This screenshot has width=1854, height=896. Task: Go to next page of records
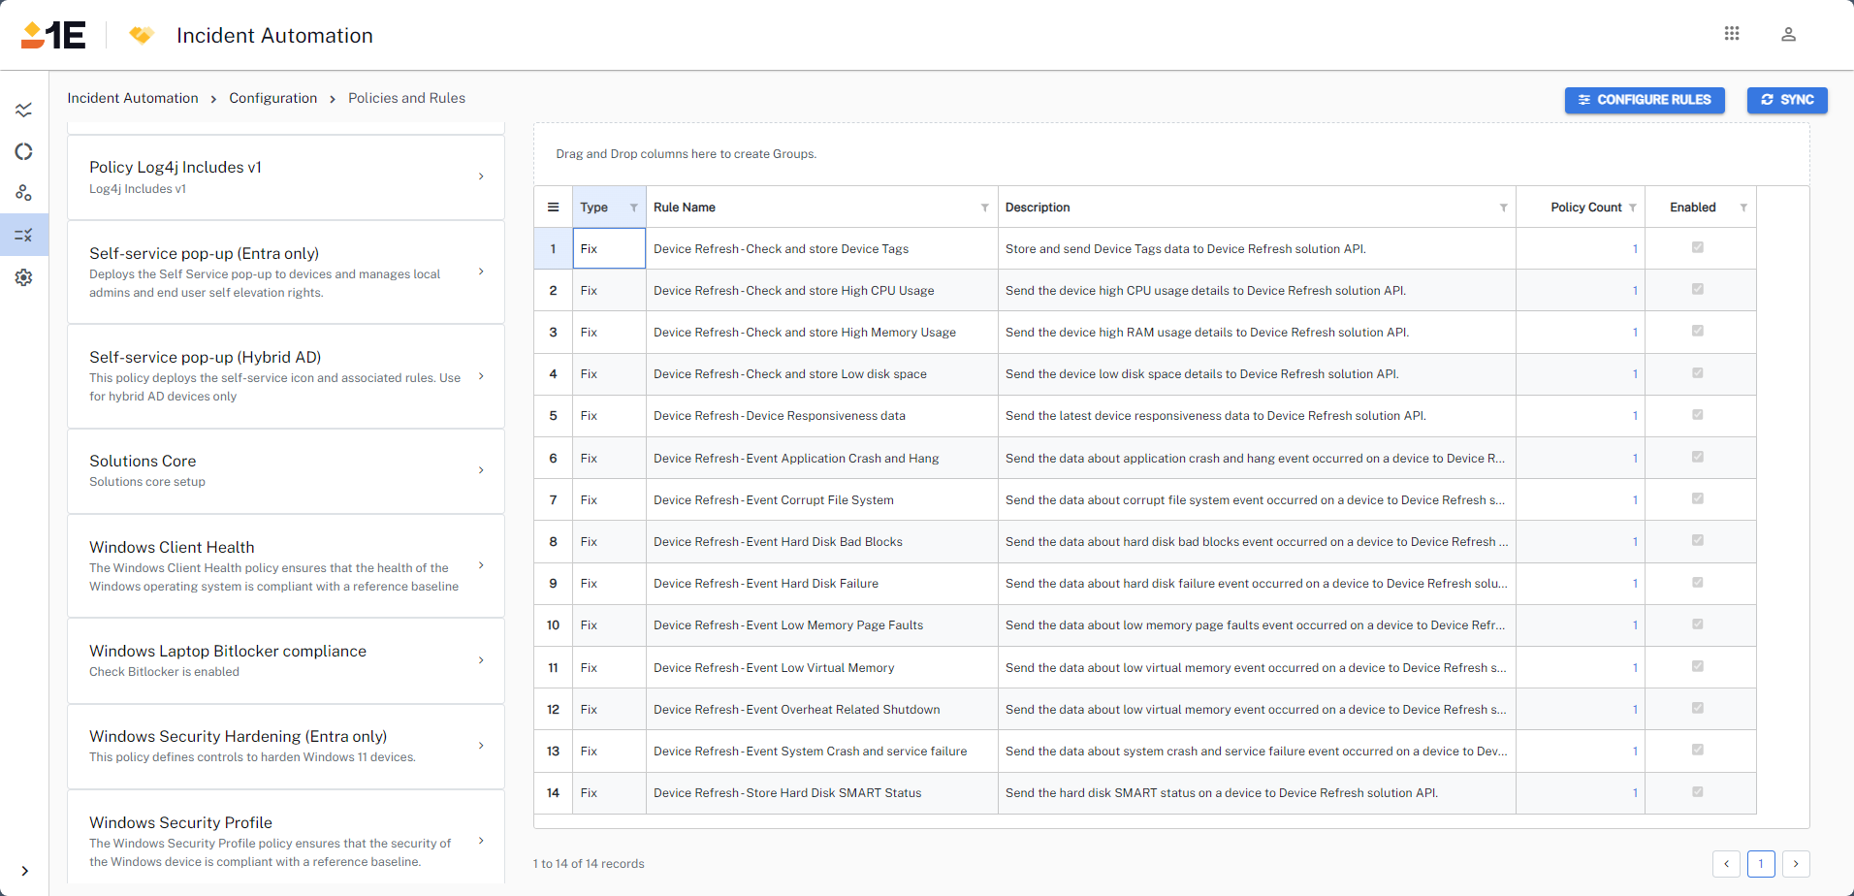point(1795,864)
